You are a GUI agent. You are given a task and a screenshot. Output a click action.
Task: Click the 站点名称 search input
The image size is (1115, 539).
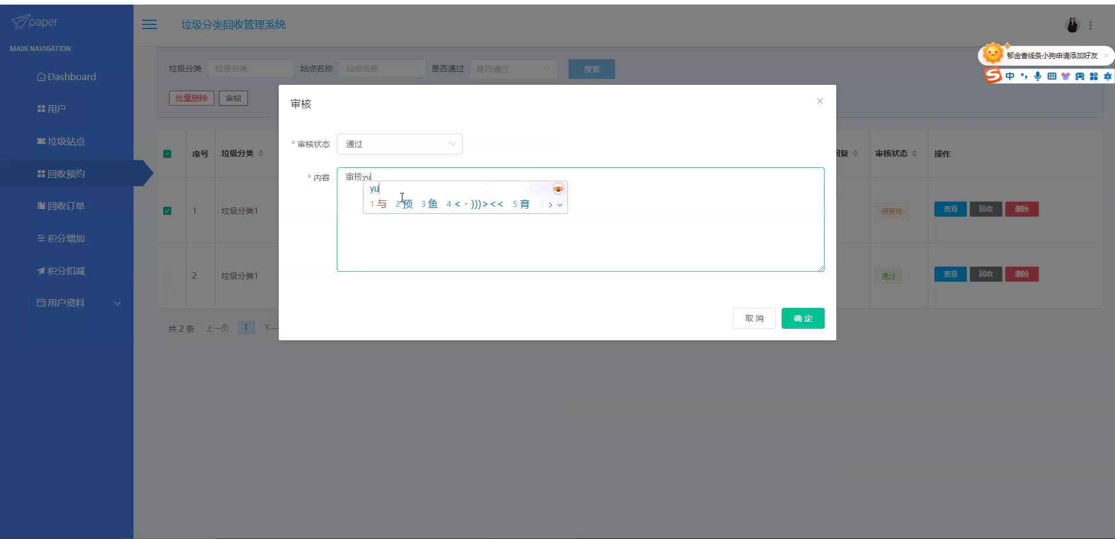point(382,69)
